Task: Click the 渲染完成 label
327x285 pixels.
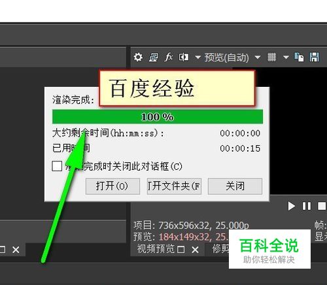Action: point(73,99)
